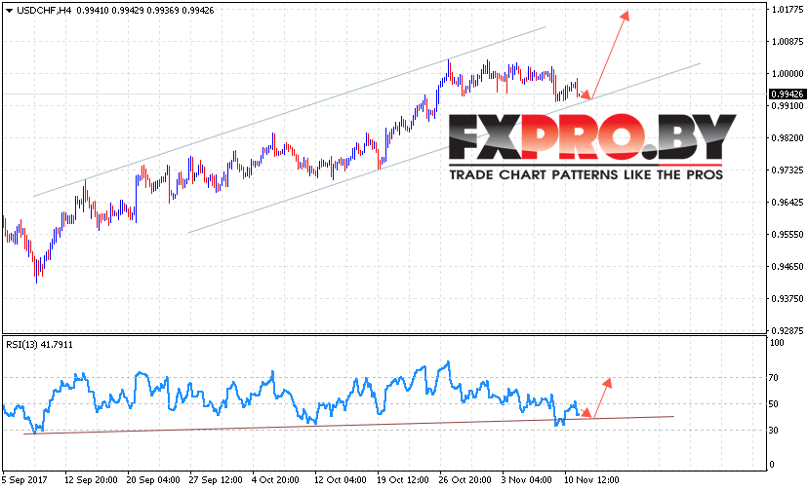Select the 0.98200 price axis label
808x491 pixels.
(788, 138)
